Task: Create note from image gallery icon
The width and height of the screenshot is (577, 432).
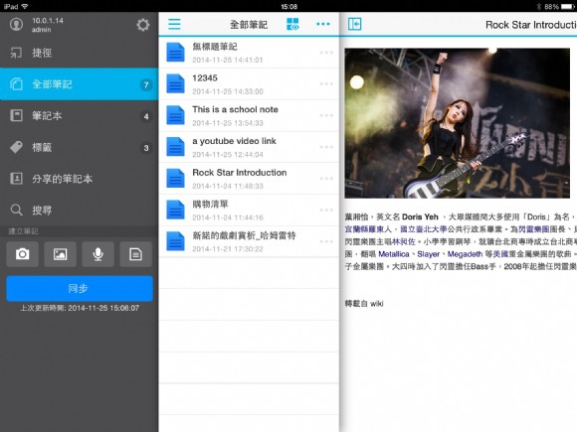Action: [x=61, y=254]
